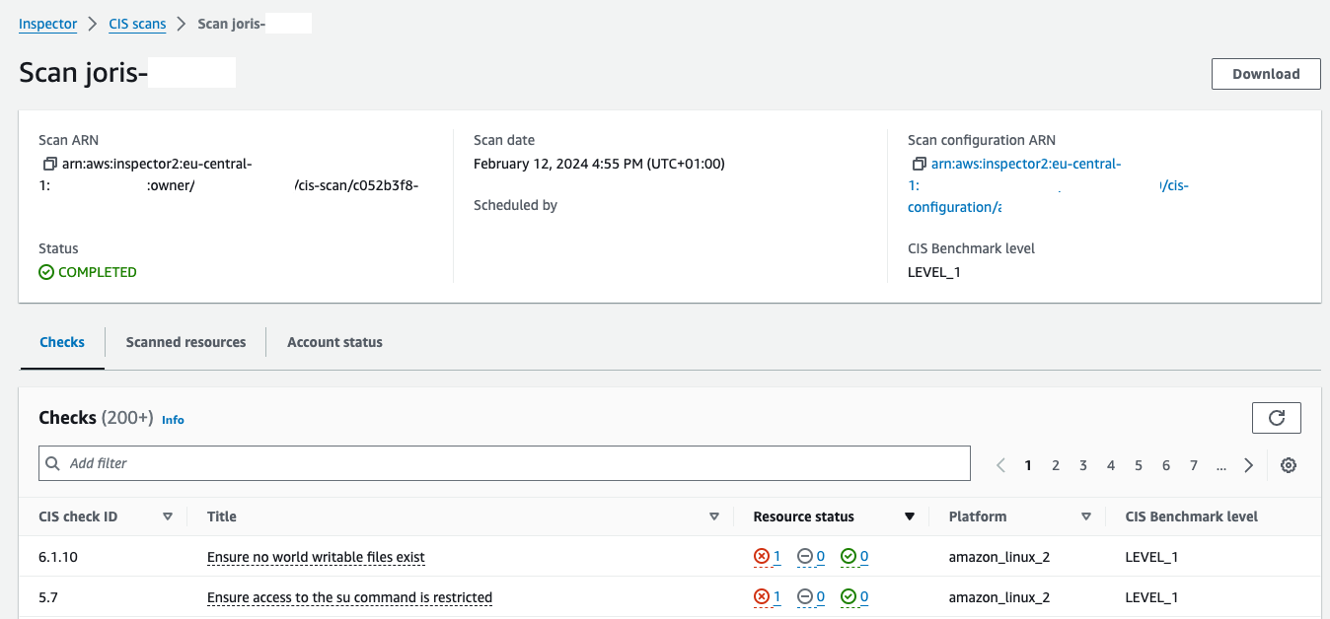Click failed count icon for check 6.1.10
The height and width of the screenshot is (619, 1330).
(762, 557)
